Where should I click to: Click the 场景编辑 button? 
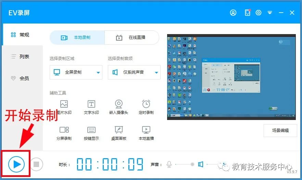coord(280,131)
